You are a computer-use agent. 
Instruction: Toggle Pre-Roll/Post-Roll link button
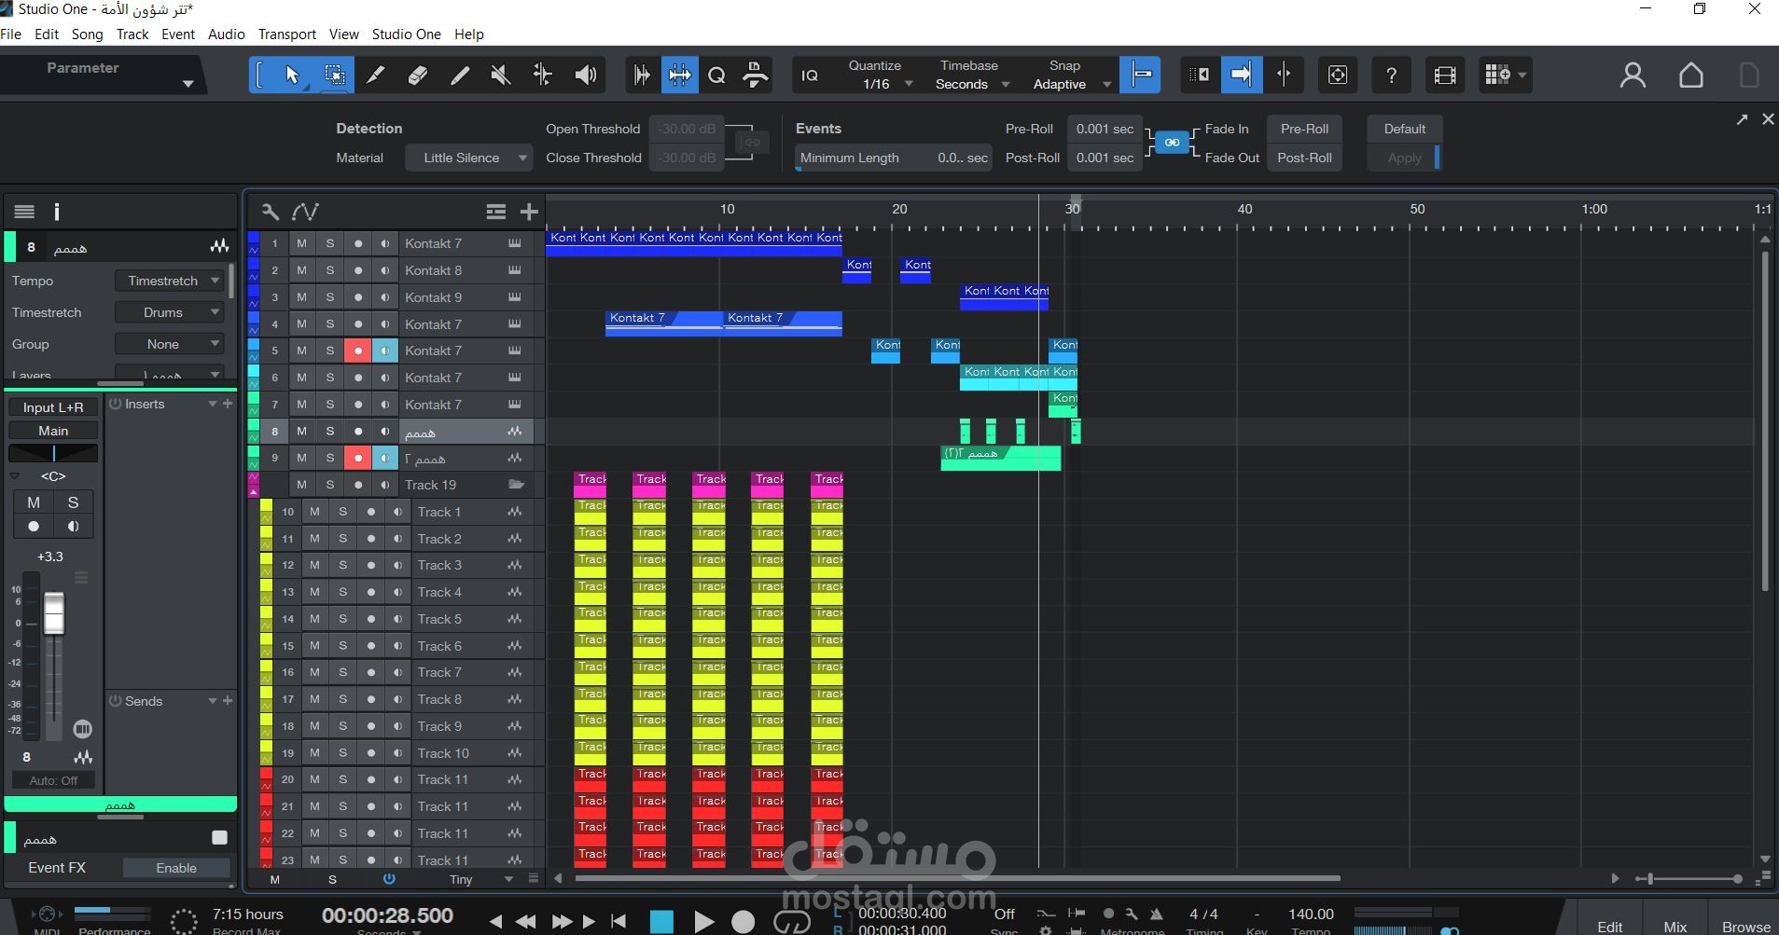pyautogui.click(x=1172, y=143)
